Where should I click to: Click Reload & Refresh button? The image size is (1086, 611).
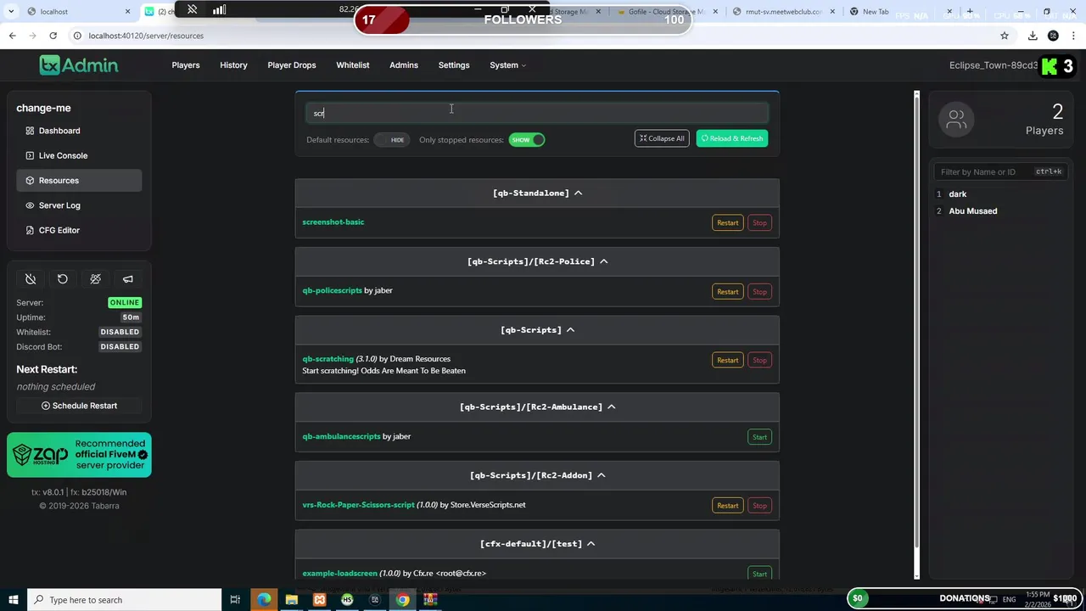pyautogui.click(x=731, y=138)
